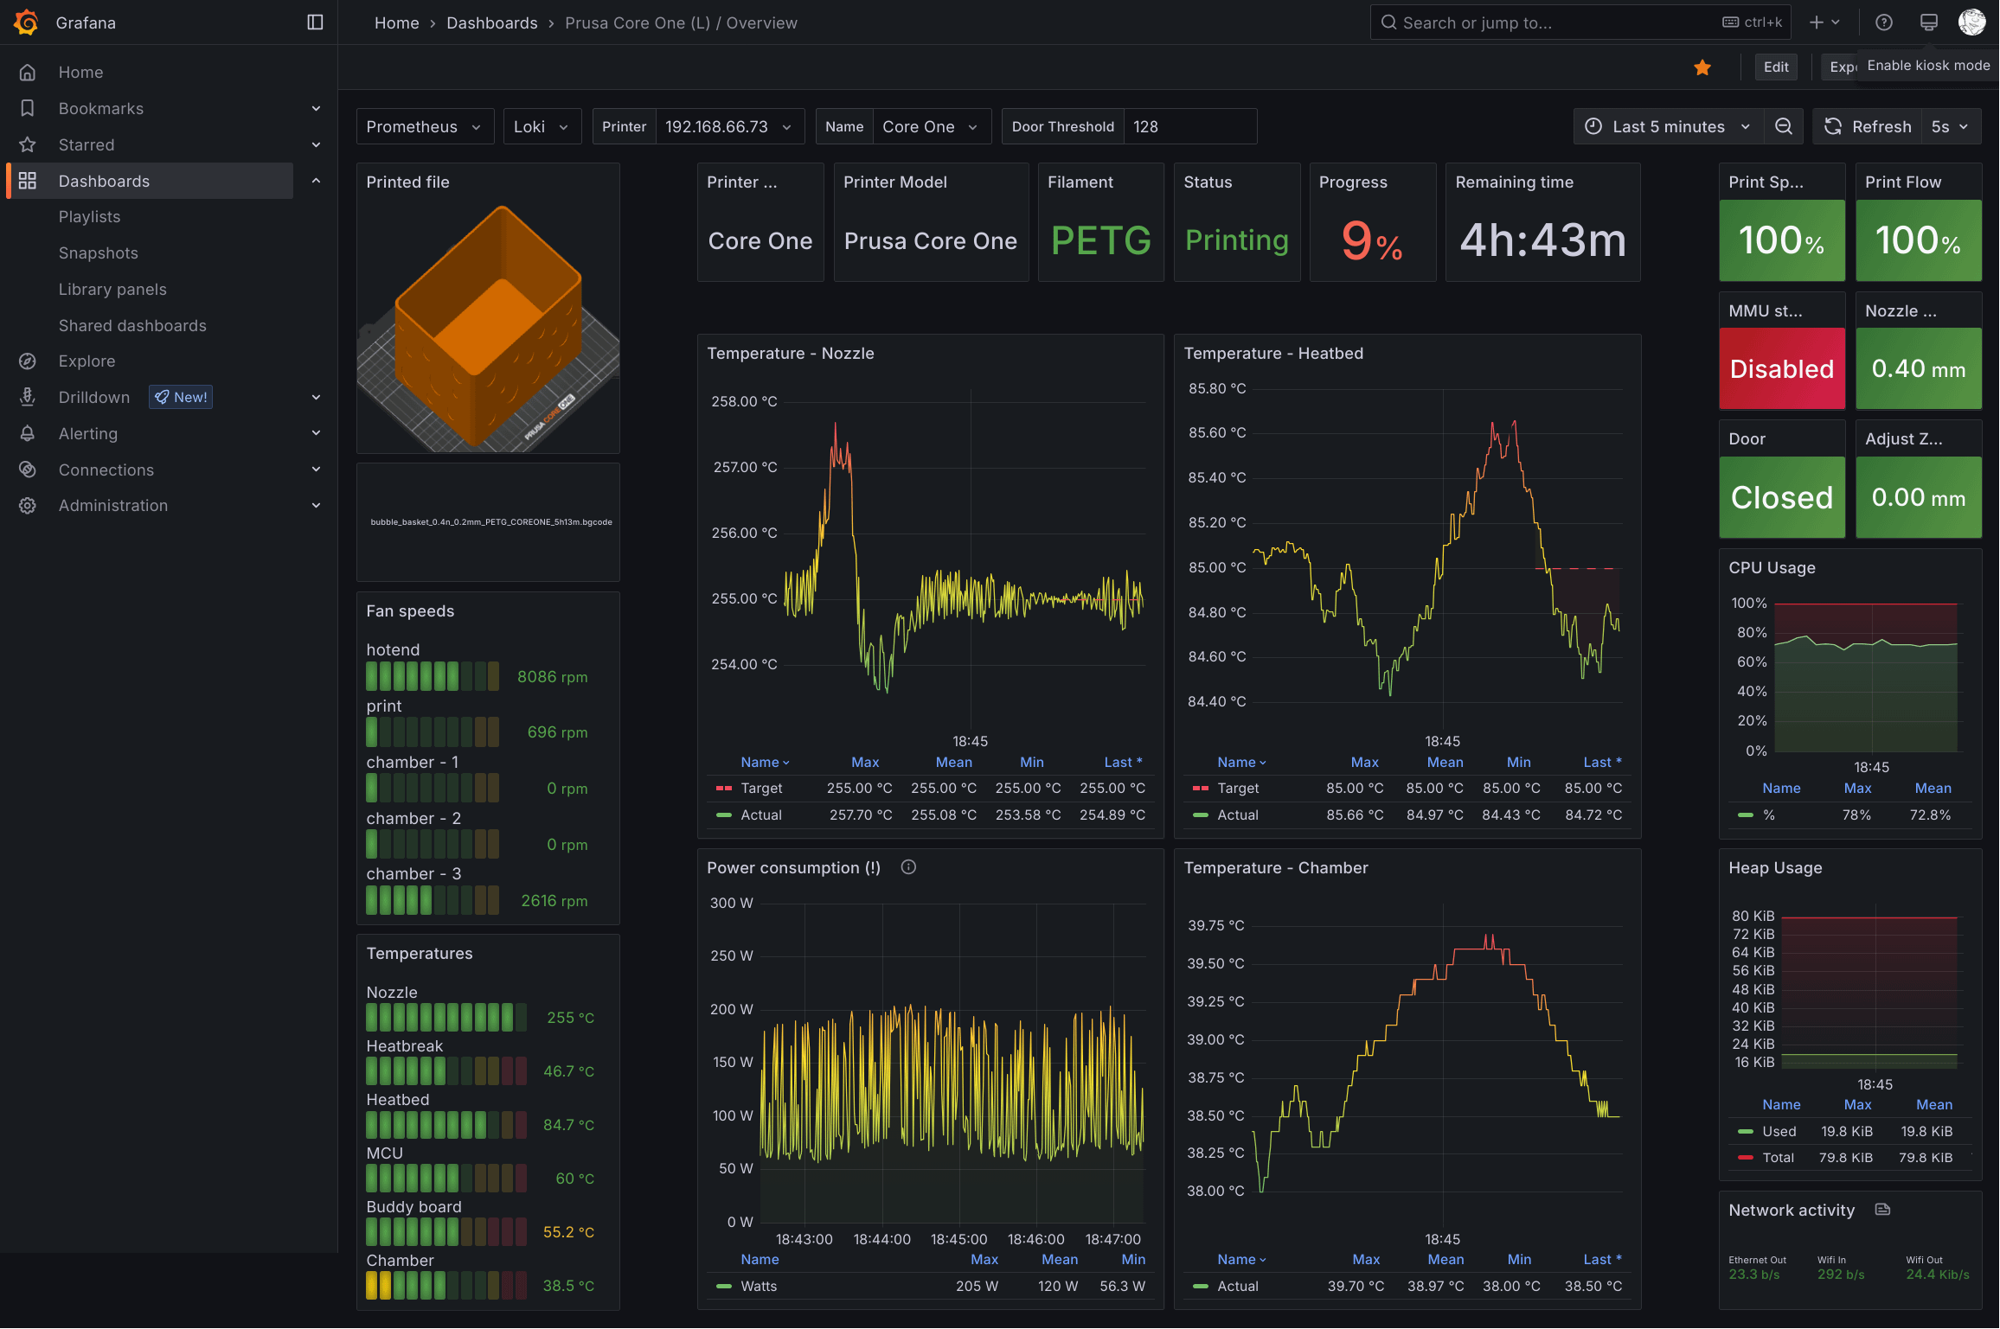Open Explore in the sidebar
This screenshot has height=1329, width=2000.
click(87, 361)
